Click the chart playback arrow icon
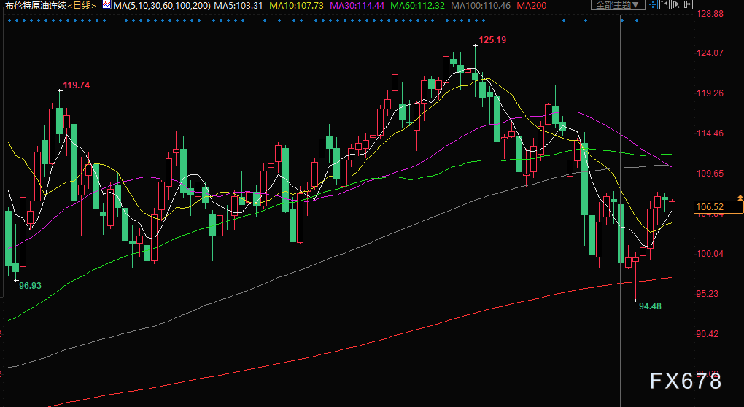Viewport: 744px width, 407px height. click(x=676, y=5)
